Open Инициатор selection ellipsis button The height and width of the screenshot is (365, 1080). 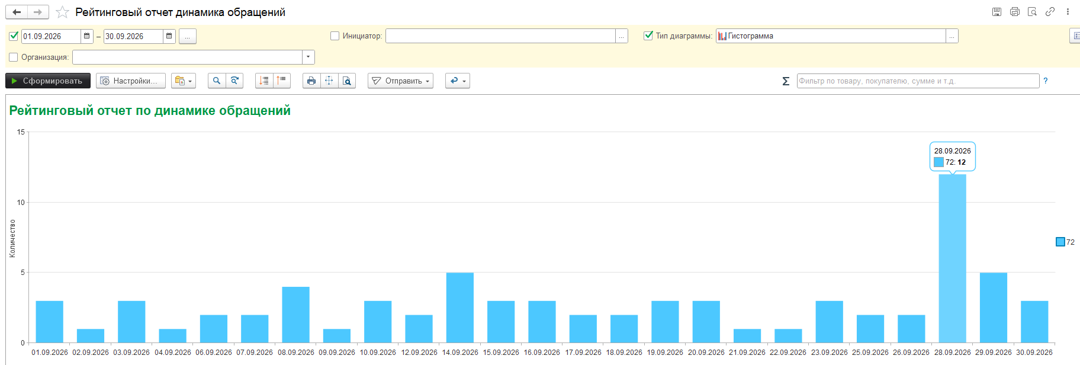click(x=622, y=36)
